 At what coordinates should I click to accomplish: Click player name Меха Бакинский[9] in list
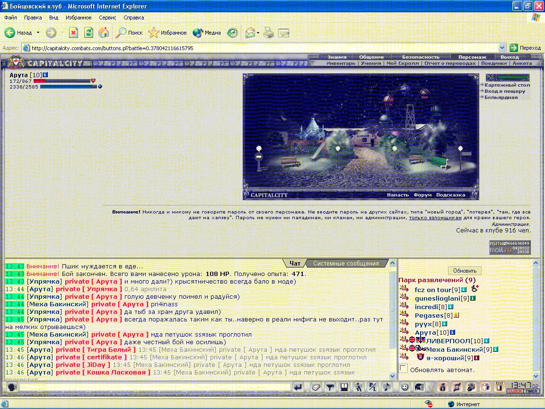(x=459, y=349)
